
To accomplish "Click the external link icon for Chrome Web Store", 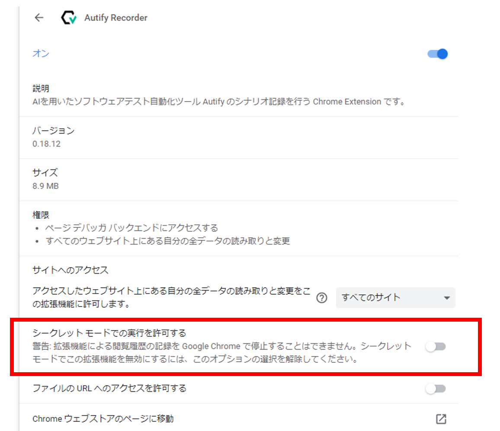I will click(441, 418).
